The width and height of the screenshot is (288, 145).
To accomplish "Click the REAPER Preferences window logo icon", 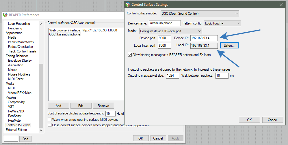I will pyautogui.click(x=5, y=15).
